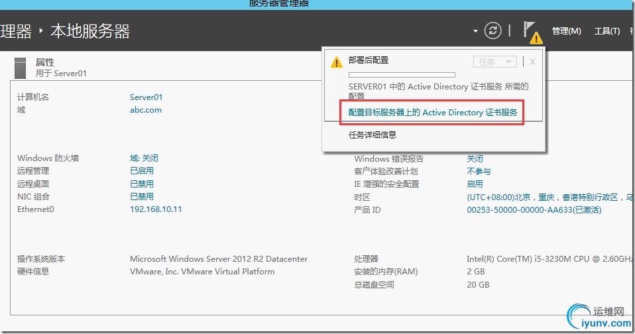Click the 产品 ID label
635x334 pixels.
click(367, 209)
